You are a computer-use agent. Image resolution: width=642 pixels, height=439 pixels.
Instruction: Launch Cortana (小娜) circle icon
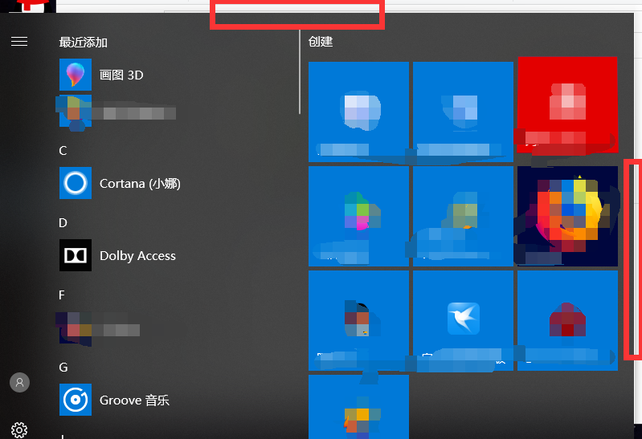(76, 183)
